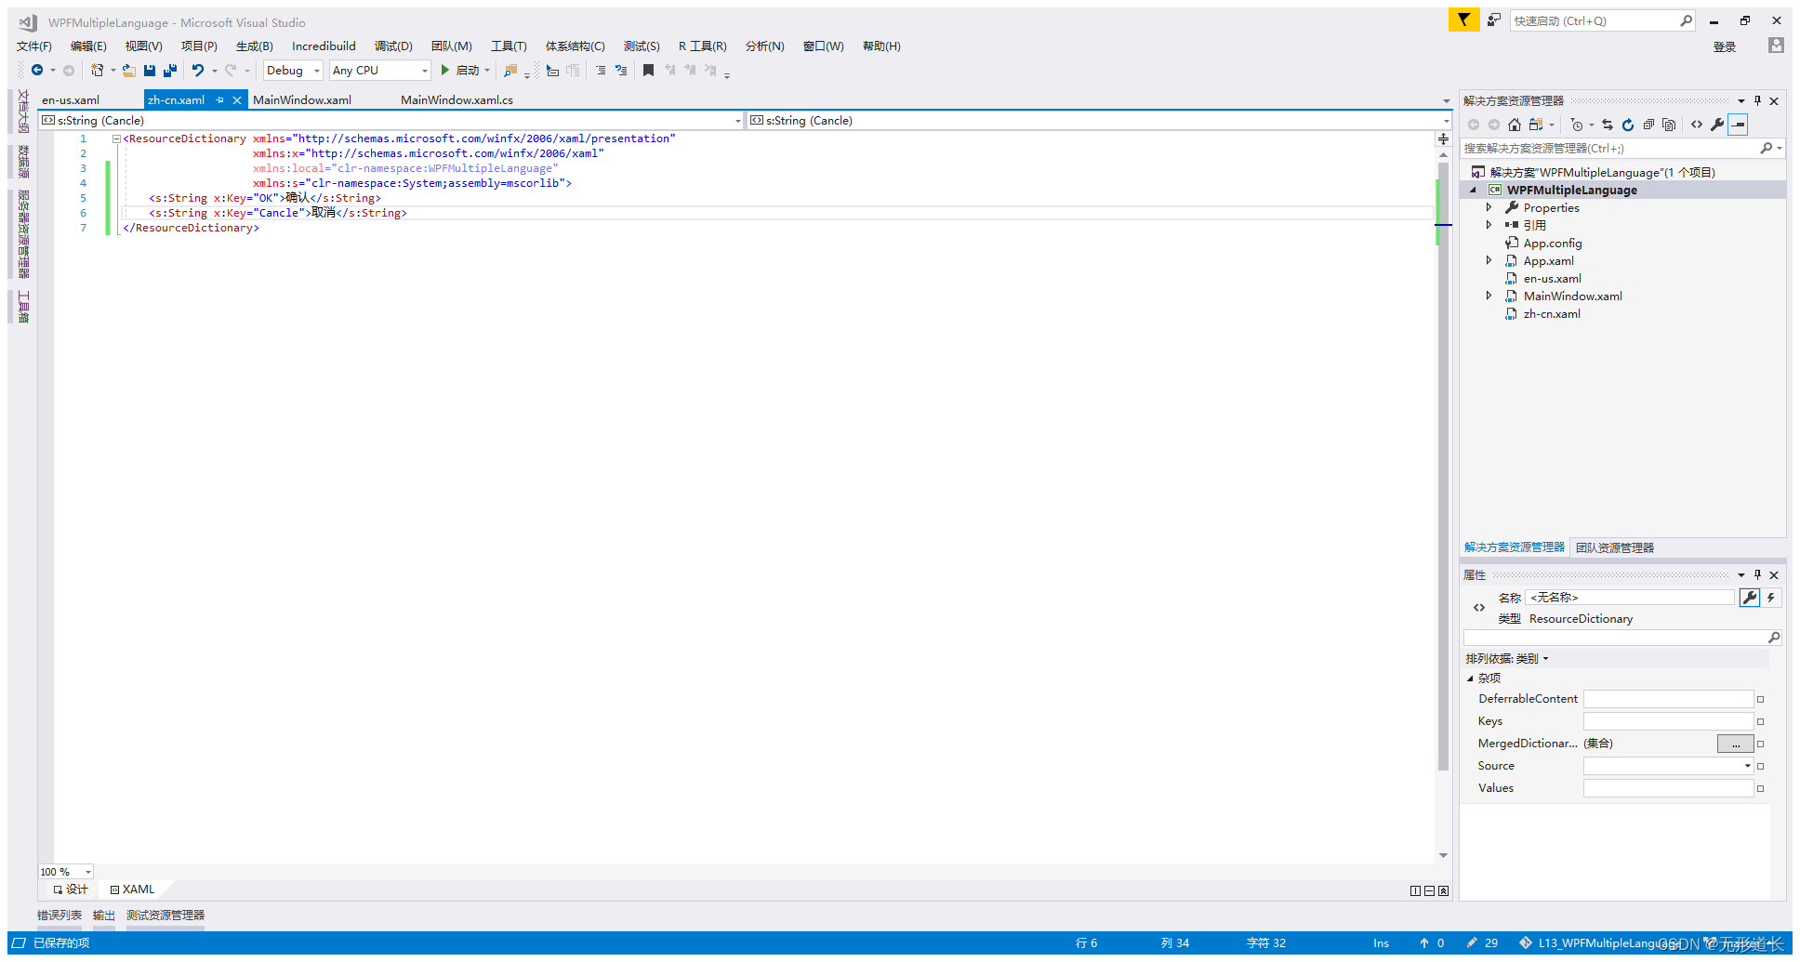Refresh Solution Explorer with the blue arrow
The height and width of the screenshot is (962, 1800).
(x=1628, y=125)
